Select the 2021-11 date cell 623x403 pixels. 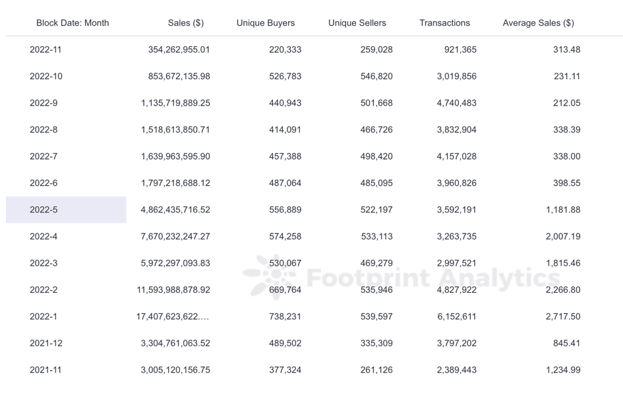click(x=45, y=370)
